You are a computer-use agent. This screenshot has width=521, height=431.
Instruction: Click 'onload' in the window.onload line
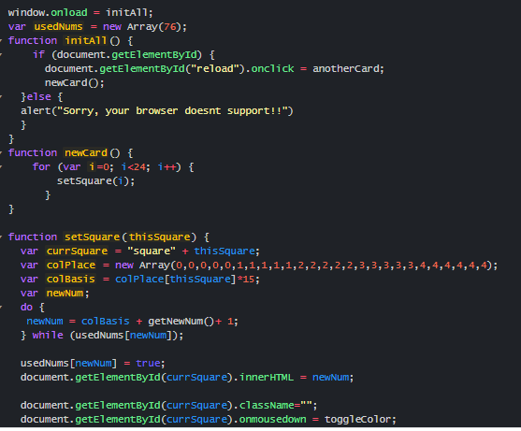(69, 12)
